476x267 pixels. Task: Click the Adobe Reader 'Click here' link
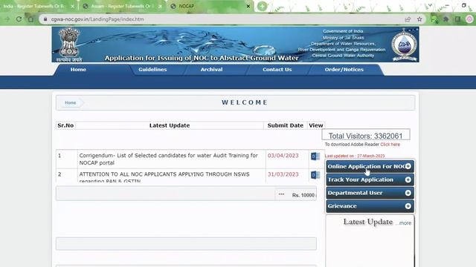(390, 145)
